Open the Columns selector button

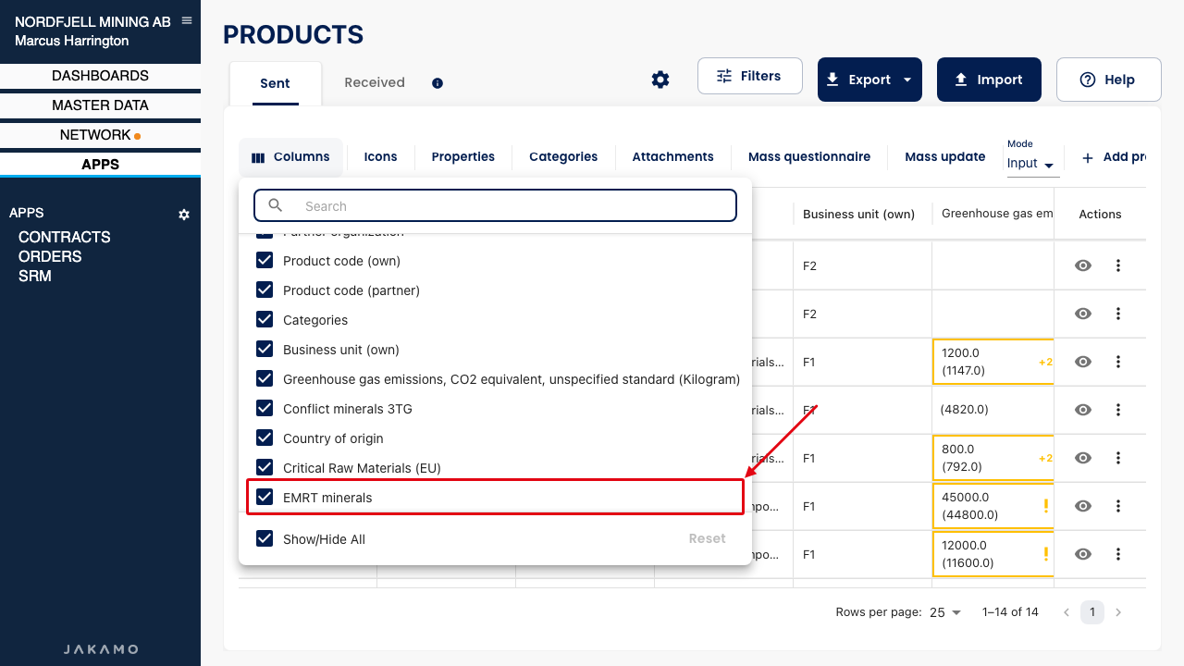point(290,157)
